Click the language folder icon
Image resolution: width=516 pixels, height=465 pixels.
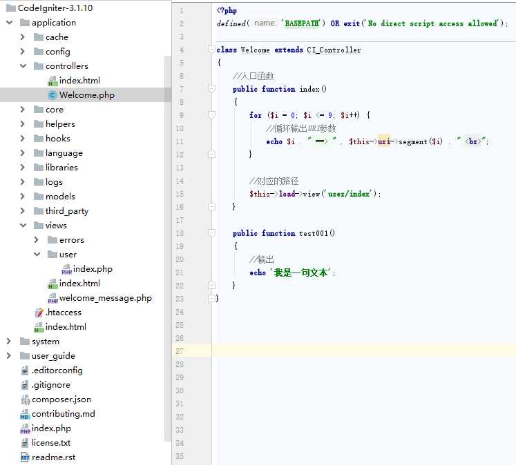click(39, 152)
